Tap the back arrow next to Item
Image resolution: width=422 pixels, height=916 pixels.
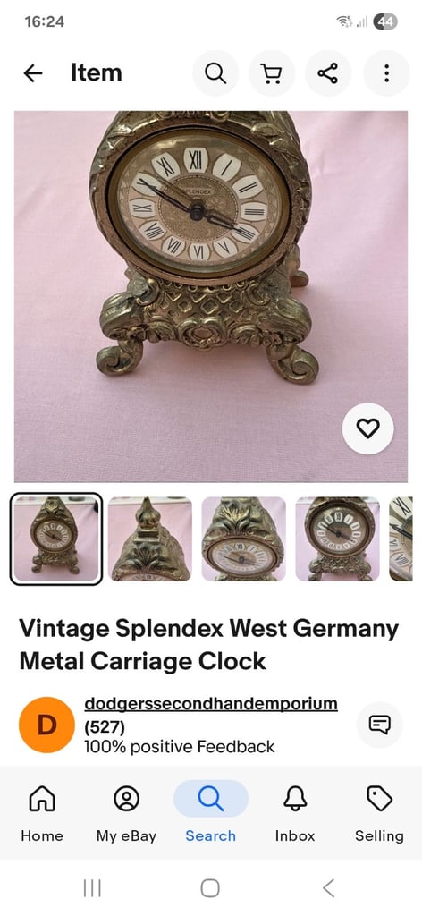click(33, 73)
